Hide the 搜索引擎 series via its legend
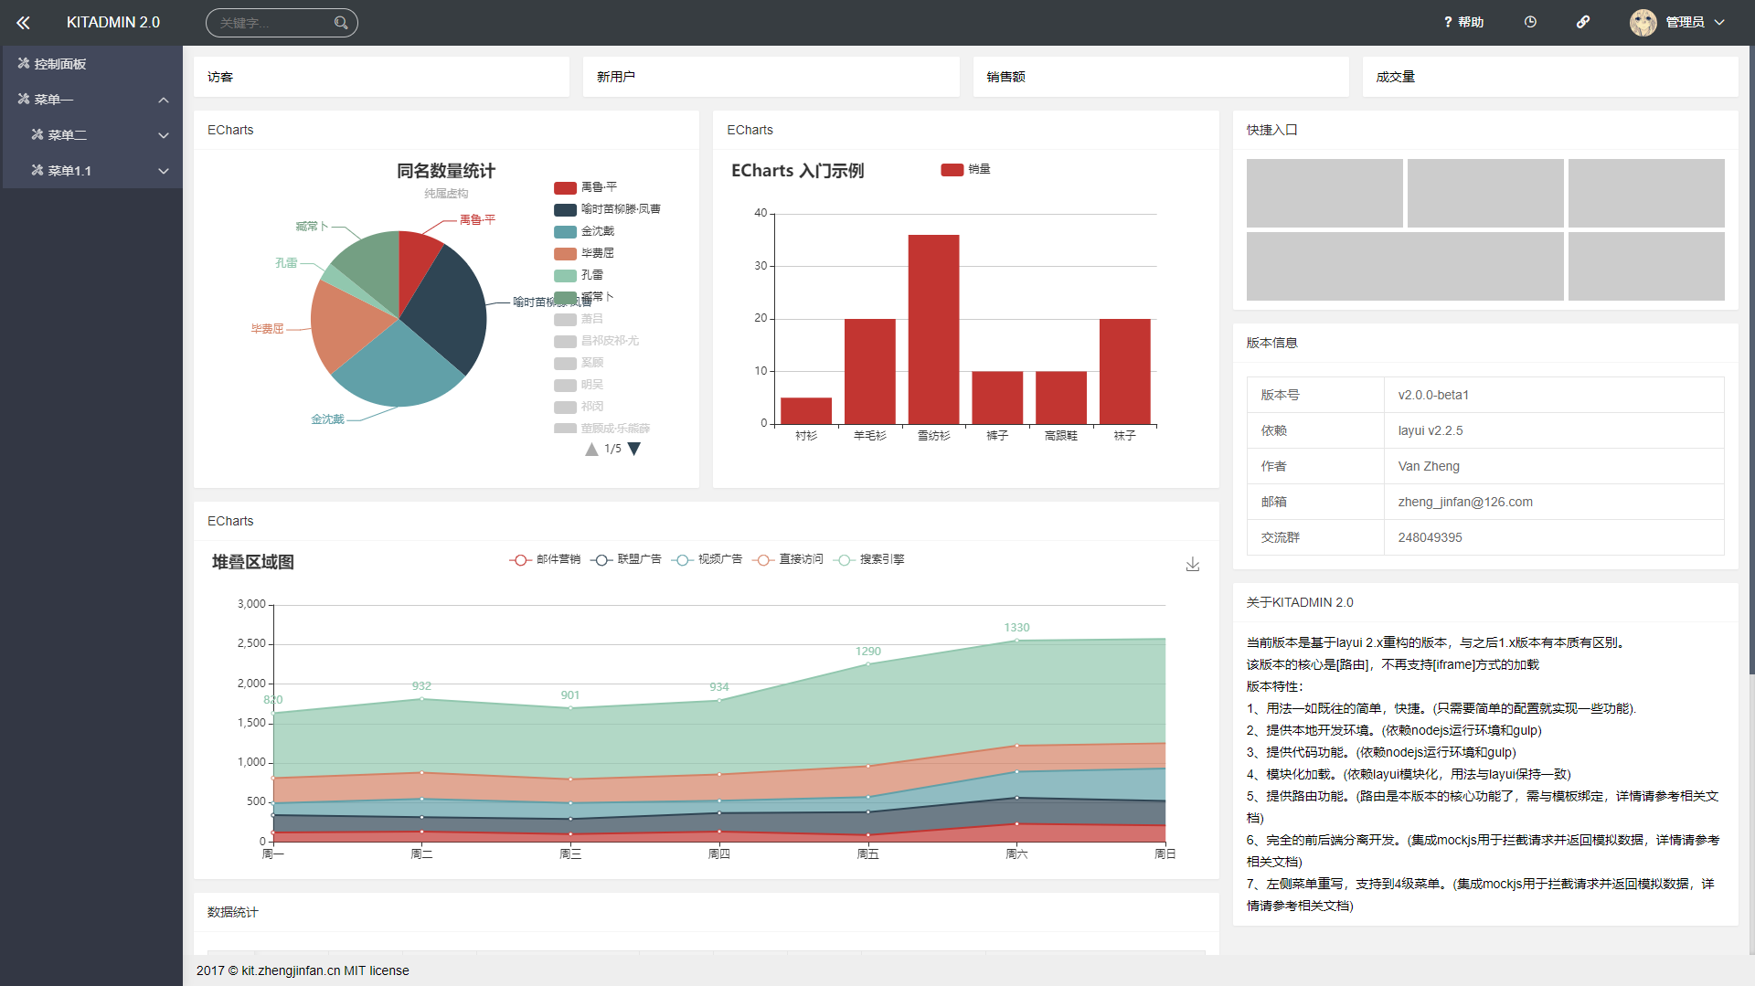The image size is (1755, 986). pyautogui.click(x=869, y=559)
